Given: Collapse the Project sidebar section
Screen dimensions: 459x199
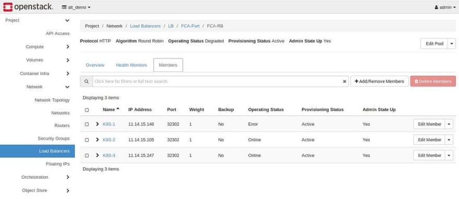Looking at the screenshot, I should 67,20.
